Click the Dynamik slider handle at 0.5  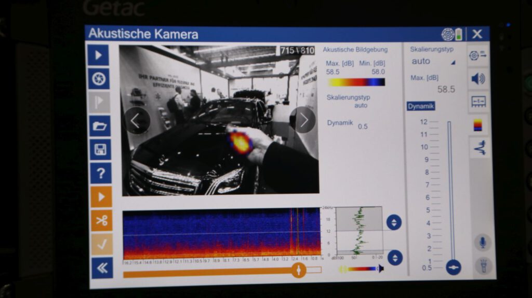(x=453, y=267)
